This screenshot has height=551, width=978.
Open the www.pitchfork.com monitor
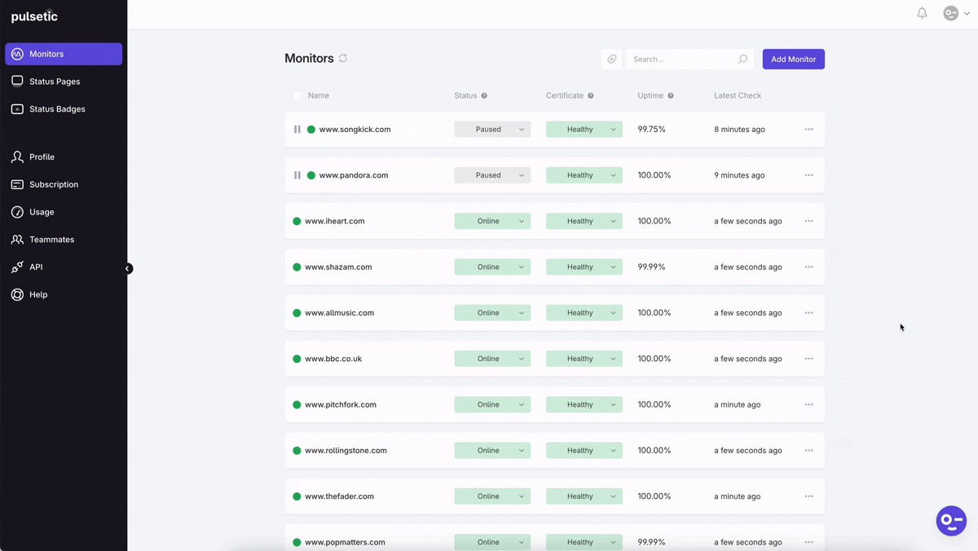341,404
